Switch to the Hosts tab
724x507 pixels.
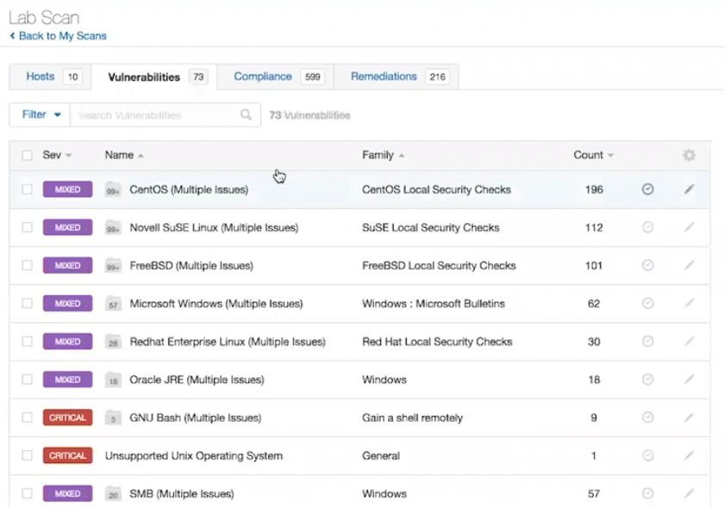[x=50, y=77]
